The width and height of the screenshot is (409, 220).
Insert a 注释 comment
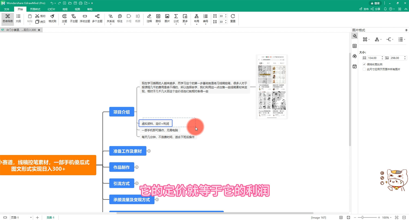point(149,18)
